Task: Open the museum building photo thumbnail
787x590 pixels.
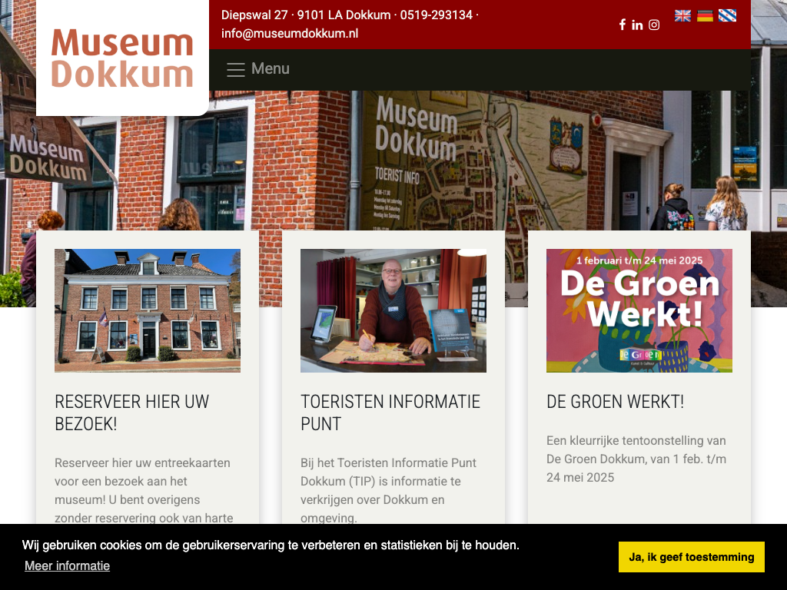Action: pyautogui.click(x=148, y=310)
